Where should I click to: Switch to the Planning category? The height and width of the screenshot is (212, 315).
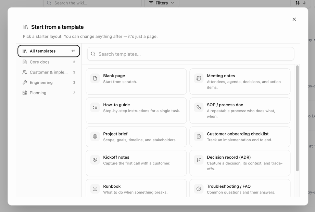(49, 93)
